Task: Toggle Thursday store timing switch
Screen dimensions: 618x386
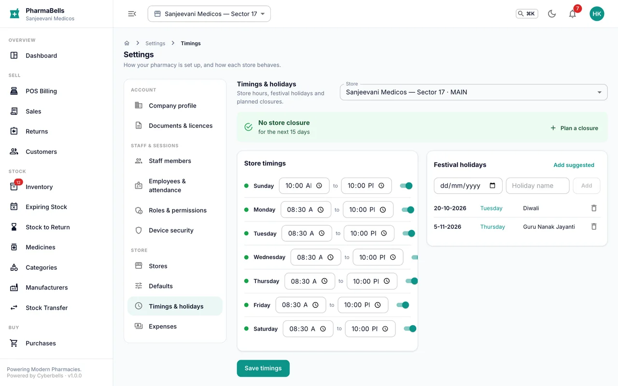Action: pyautogui.click(x=411, y=281)
